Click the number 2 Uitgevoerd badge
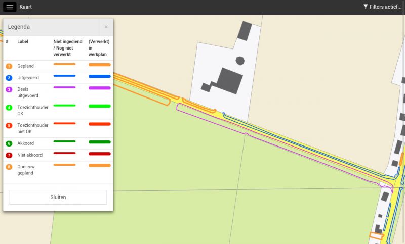Viewport: 405px width, 244px height. (x=9, y=78)
